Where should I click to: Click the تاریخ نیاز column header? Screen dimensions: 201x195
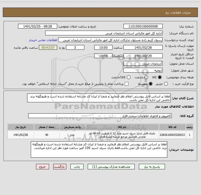tap(21, 127)
